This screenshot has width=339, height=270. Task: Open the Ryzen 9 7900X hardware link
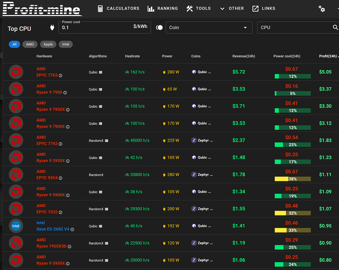(51, 126)
